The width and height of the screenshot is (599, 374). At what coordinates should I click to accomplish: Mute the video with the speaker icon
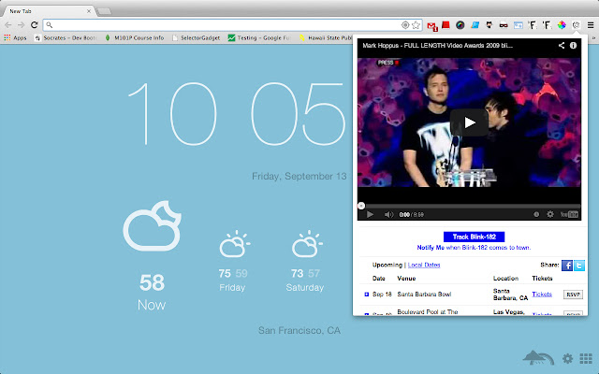point(389,214)
